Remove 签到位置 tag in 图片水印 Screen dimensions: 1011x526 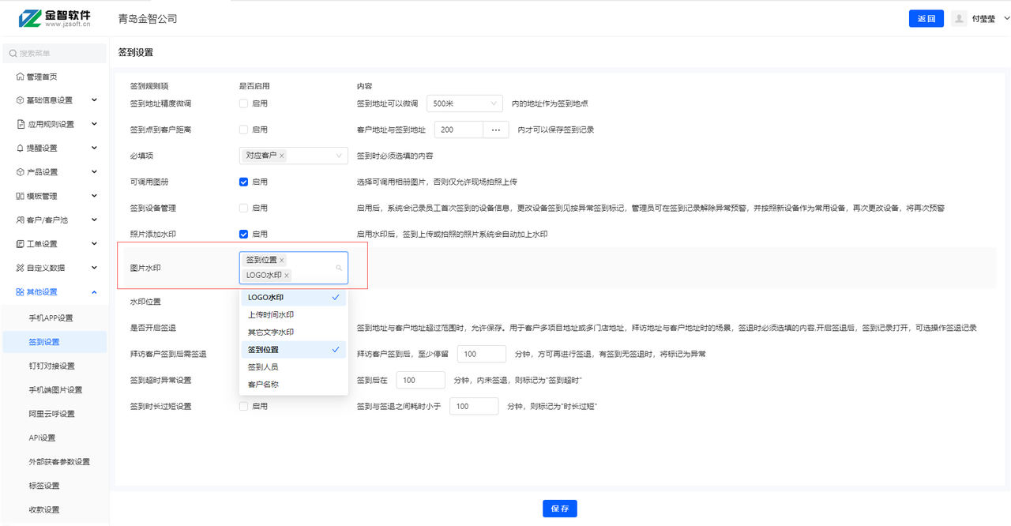[281, 260]
